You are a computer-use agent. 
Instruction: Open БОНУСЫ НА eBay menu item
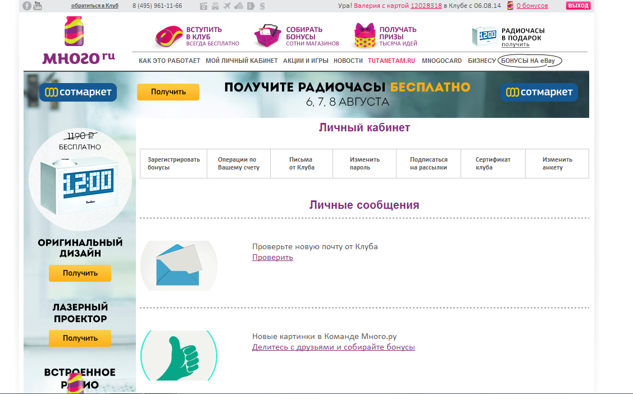tap(530, 61)
